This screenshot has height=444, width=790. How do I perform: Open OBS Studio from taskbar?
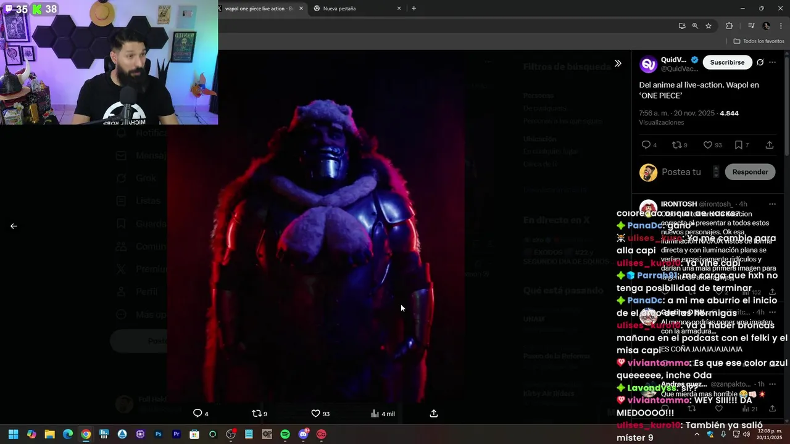[231, 434]
